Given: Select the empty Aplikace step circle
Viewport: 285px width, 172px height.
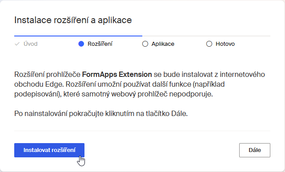Looking at the screenshot, I should tap(145, 44).
